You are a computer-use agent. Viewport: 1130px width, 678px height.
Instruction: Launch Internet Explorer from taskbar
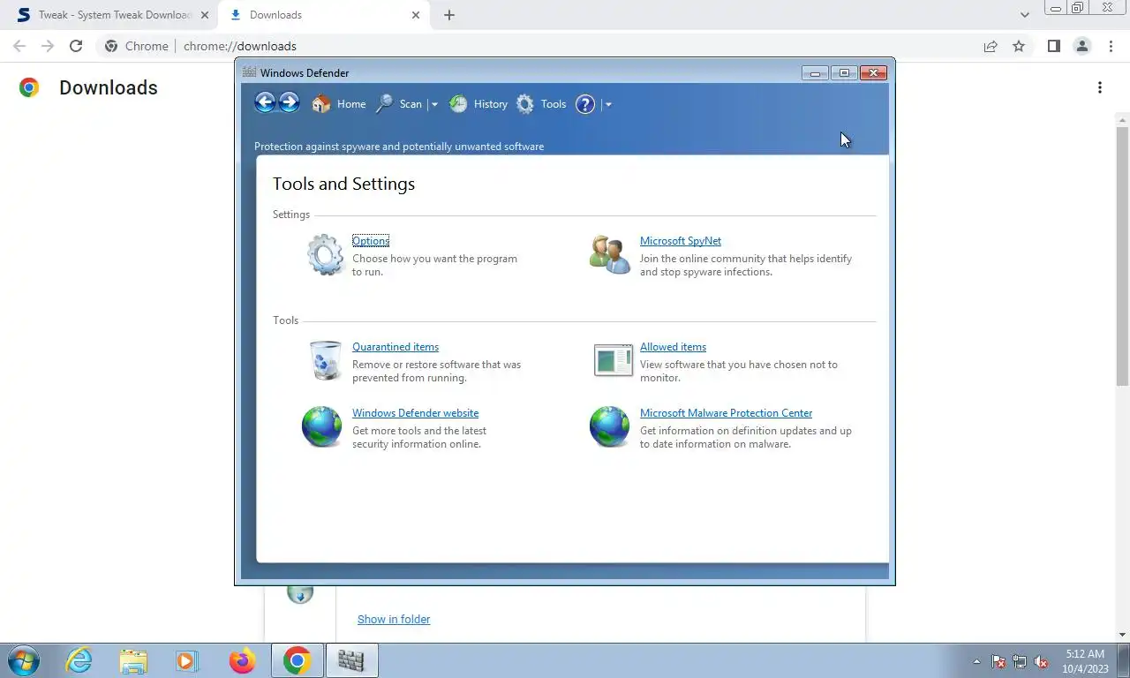(x=79, y=660)
